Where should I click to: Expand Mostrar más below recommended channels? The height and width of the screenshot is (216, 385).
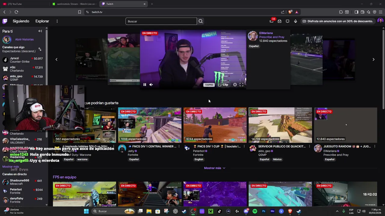[214, 168]
